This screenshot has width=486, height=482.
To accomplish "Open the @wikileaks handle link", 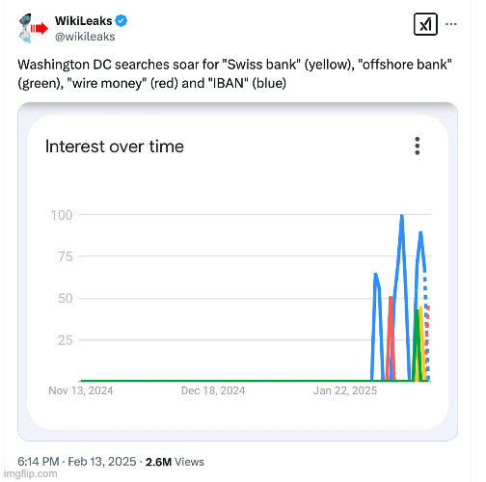I will pyautogui.click(x=85, y=37).
